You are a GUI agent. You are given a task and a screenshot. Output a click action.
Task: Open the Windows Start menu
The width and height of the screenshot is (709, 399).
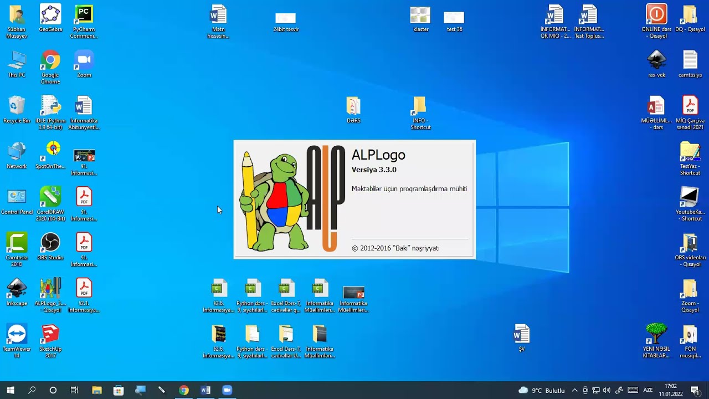[x=11, y=390]
